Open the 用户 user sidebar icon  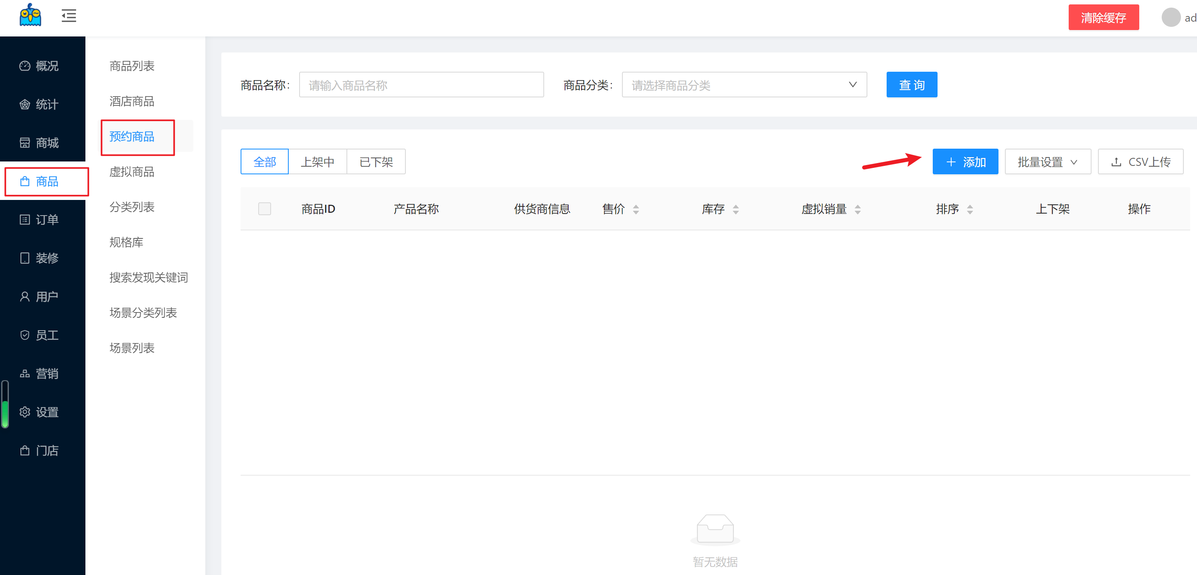tap(24, 297)
